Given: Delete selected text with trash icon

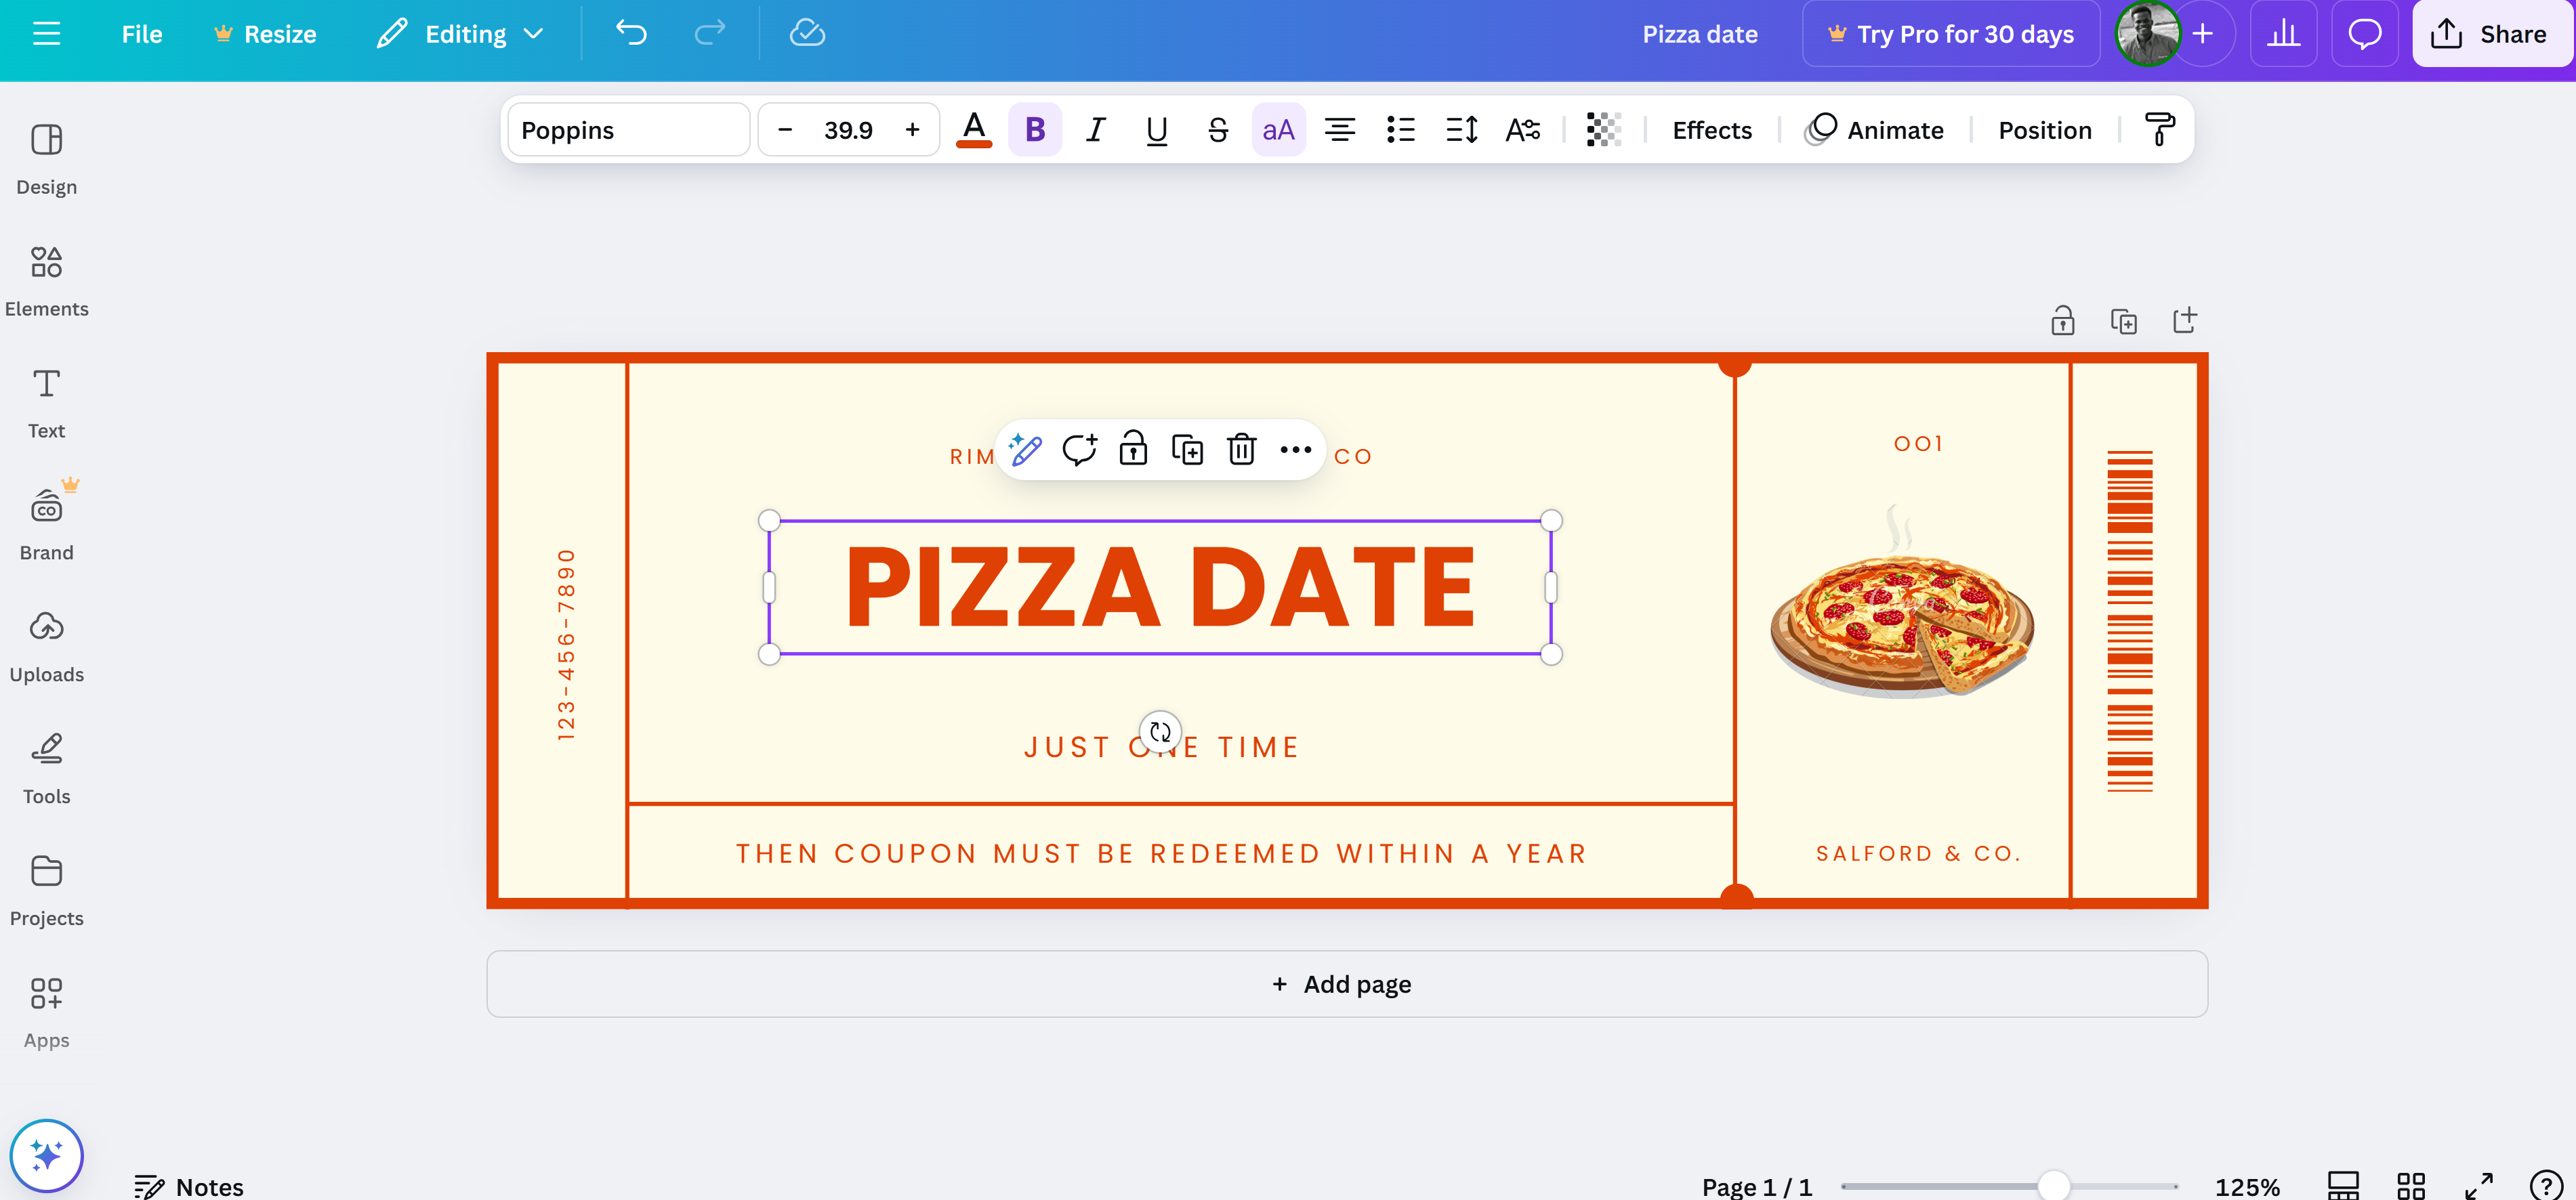Looking at the screenshot, I should (x=1241, y=450).
